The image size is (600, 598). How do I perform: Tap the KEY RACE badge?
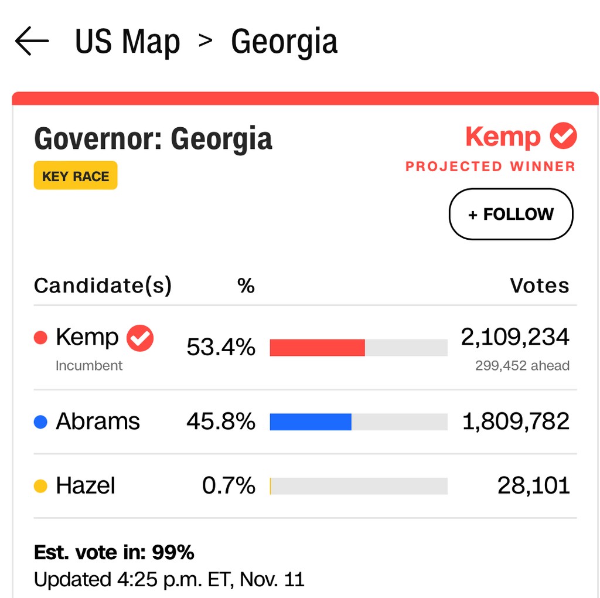click(x=76, y=176)
